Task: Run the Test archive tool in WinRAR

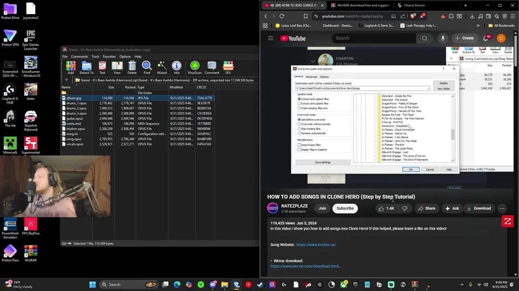Action: click(102, 67)
